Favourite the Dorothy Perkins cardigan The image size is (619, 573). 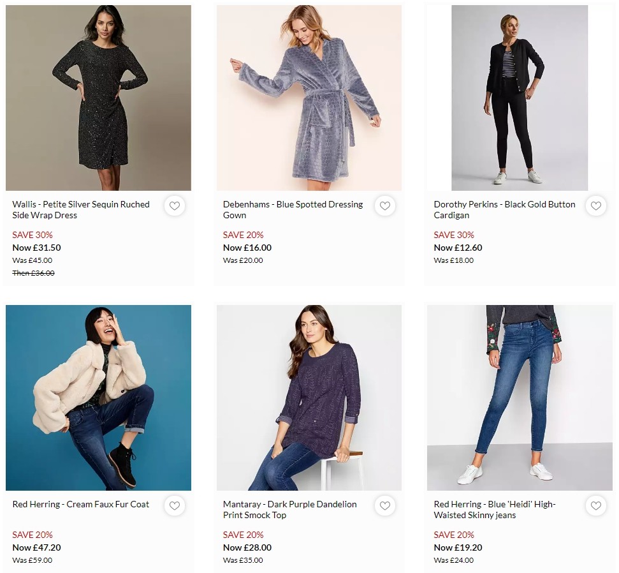pos(596,206)
